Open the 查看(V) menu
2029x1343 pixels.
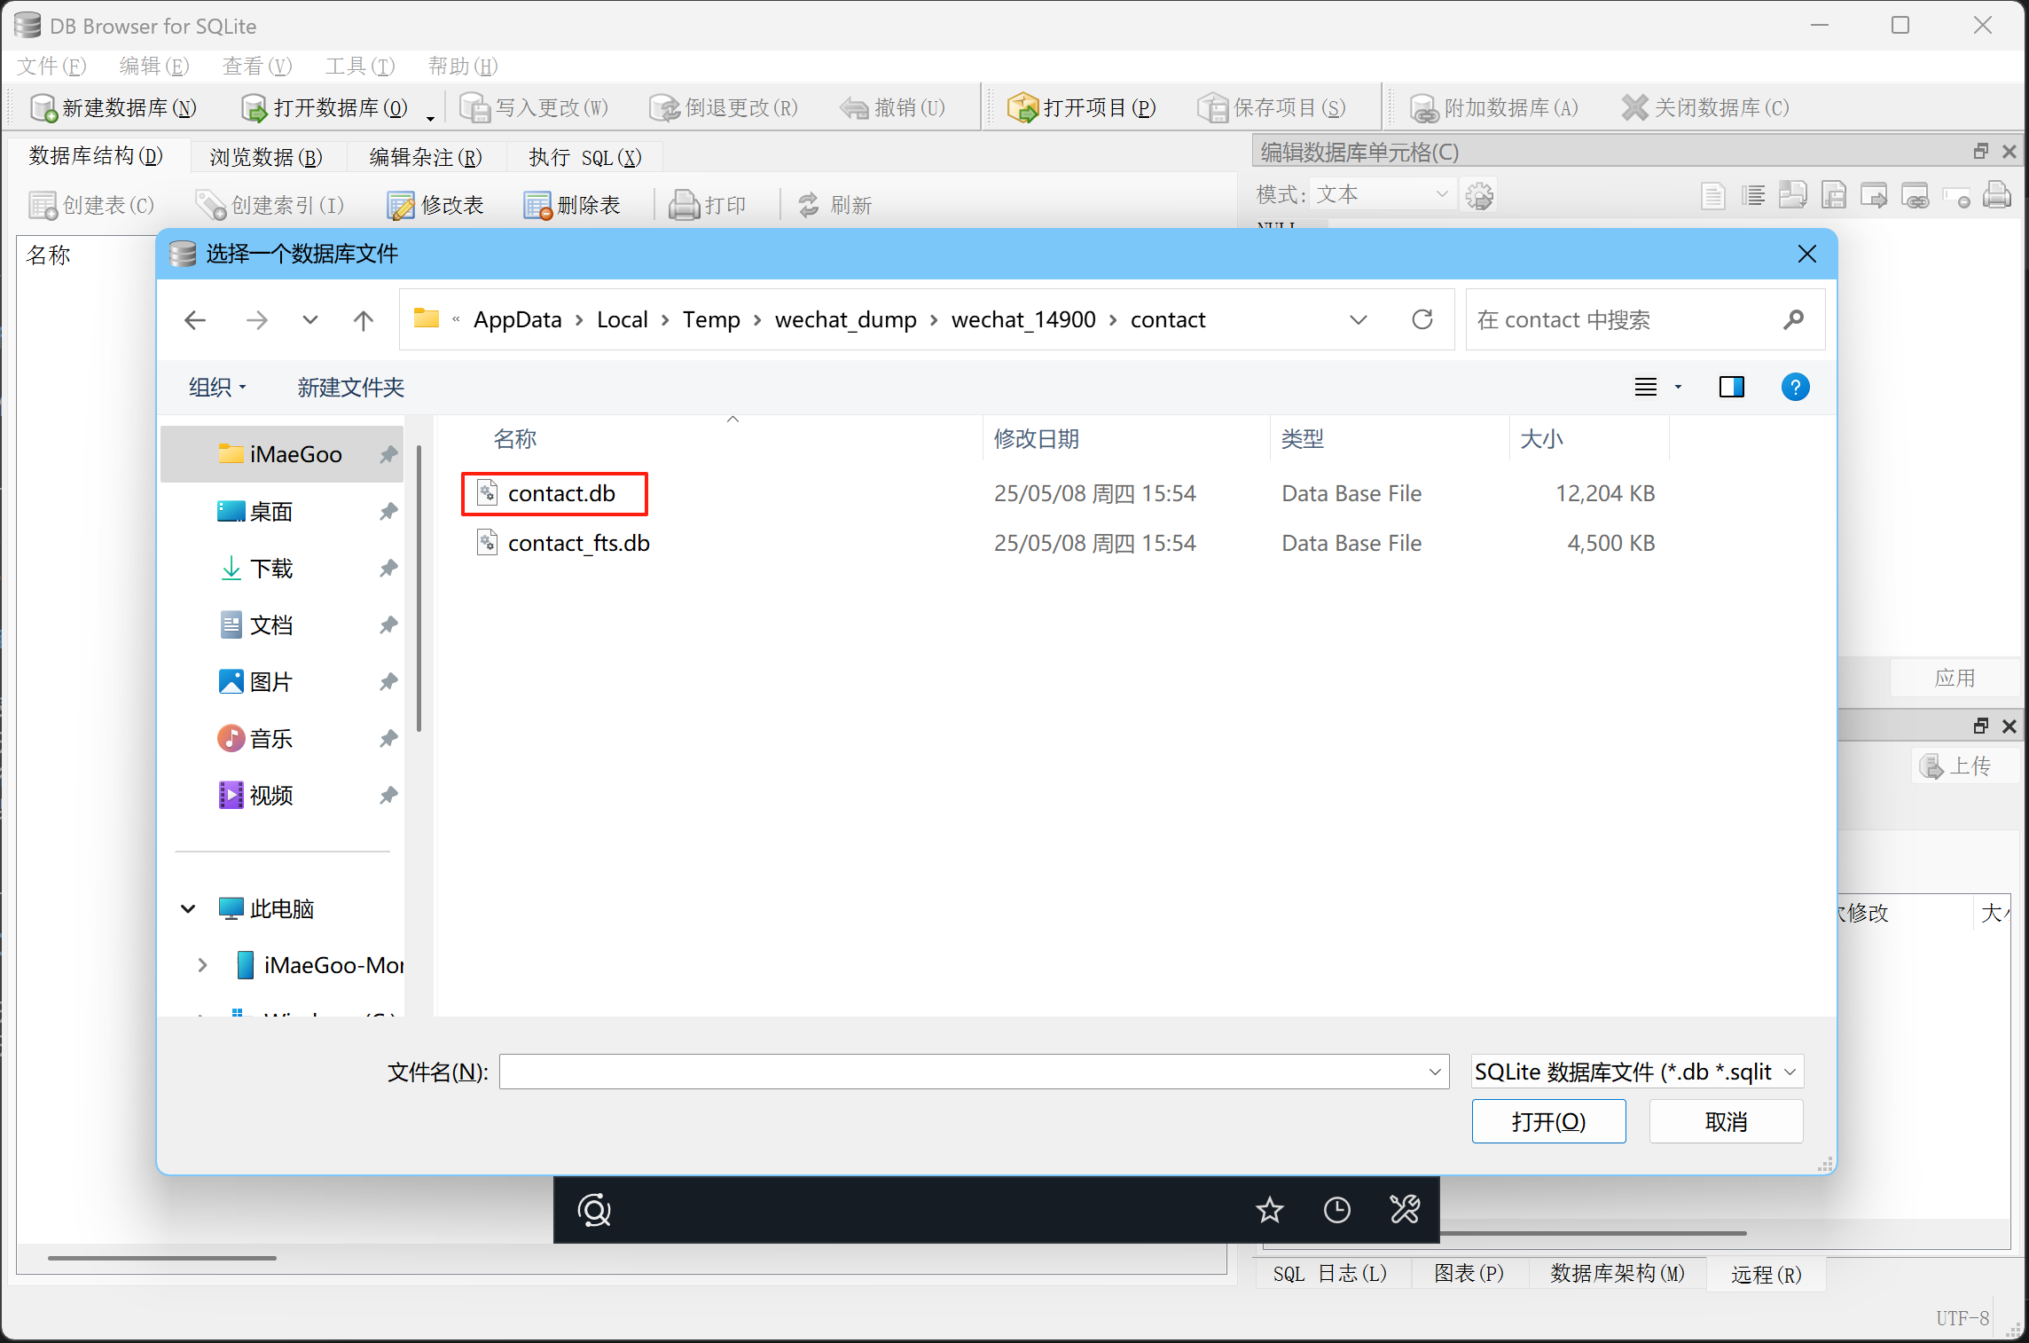pos(257,66)
